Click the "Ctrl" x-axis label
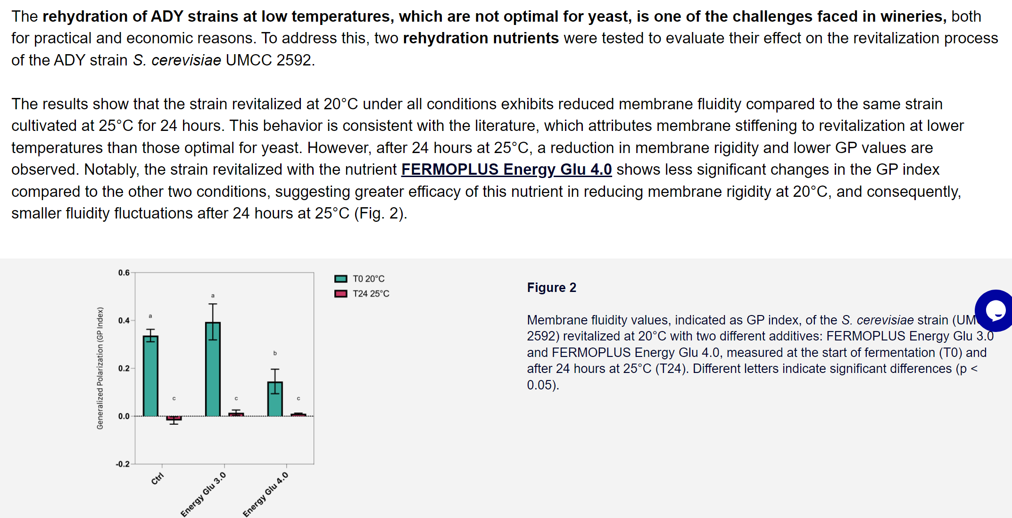The height and width of the screenshot is (518, 1012). [x=157, y=478]
